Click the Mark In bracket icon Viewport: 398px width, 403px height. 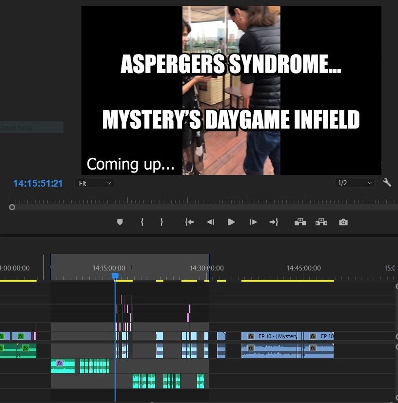(x=142, y=222)
